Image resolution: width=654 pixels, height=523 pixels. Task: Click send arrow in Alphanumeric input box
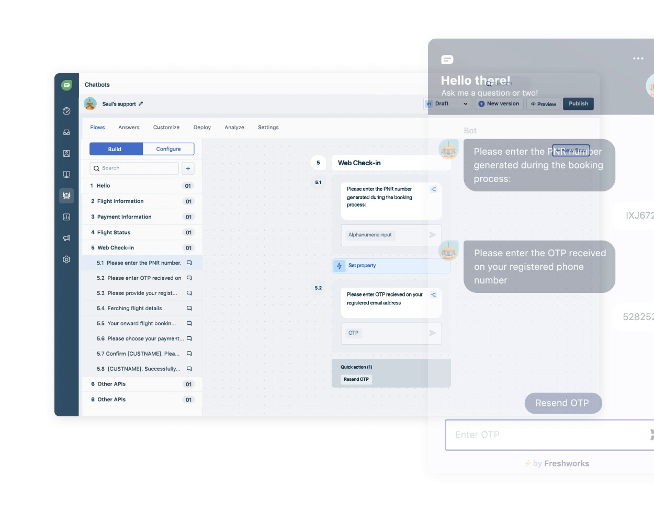tap(433, 235)
